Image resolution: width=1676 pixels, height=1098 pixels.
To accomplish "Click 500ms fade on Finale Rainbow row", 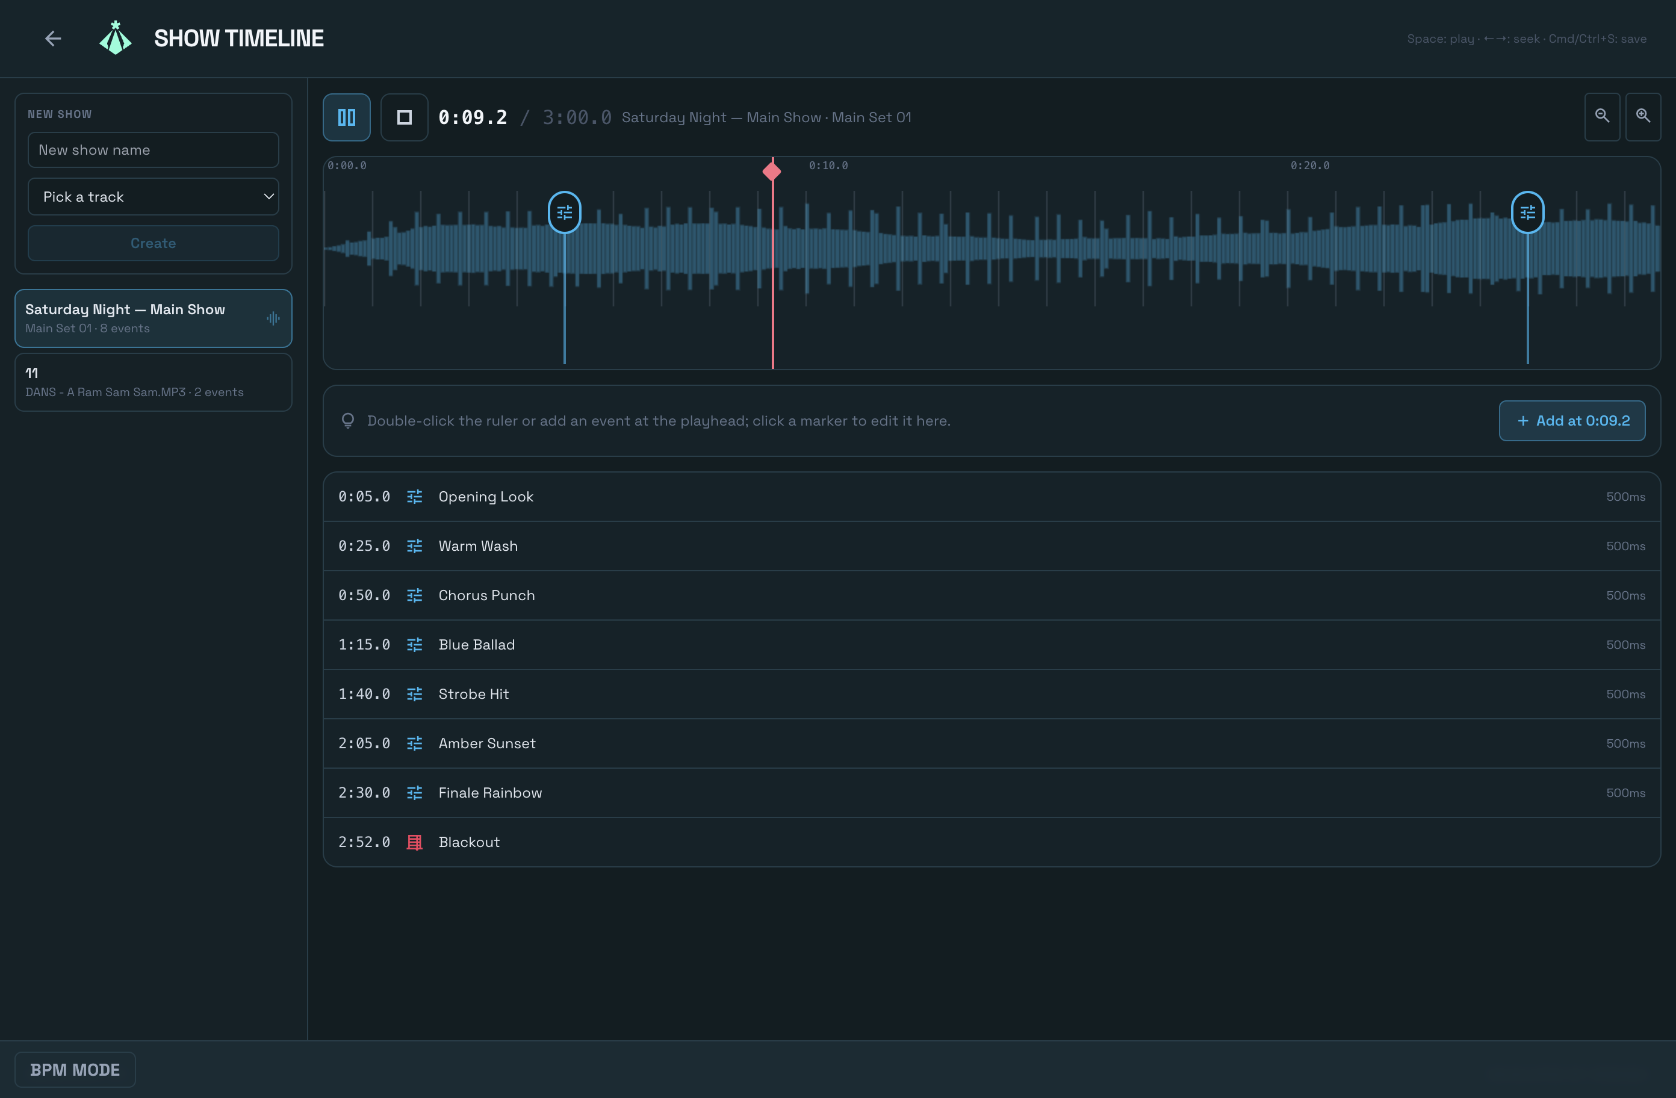I will tap(1625, 792).
